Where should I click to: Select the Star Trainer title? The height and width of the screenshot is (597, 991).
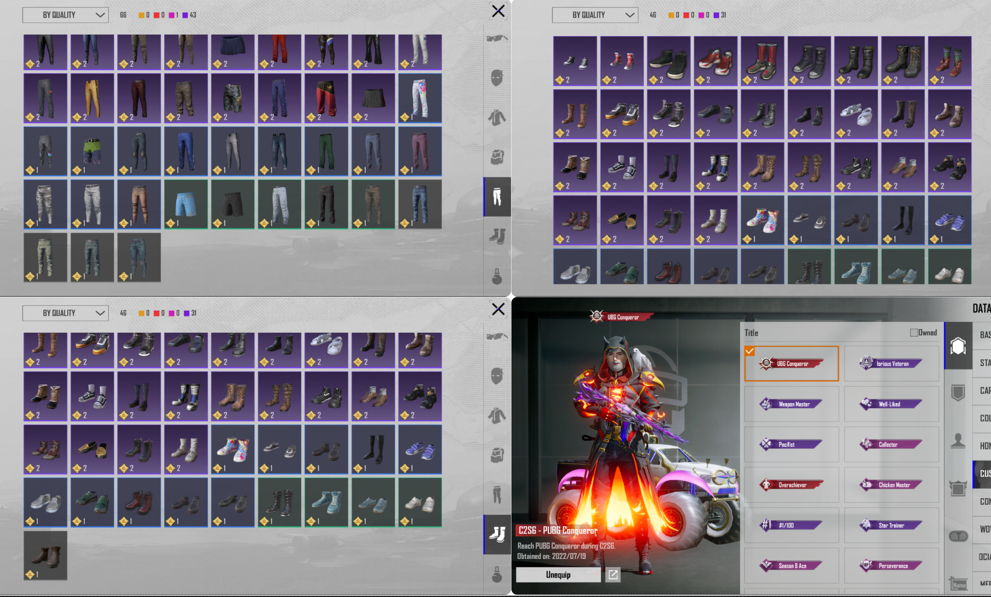892,525
